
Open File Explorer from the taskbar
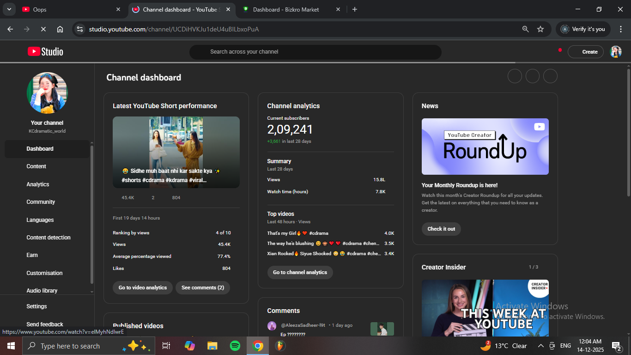click(x=212, y=346)
